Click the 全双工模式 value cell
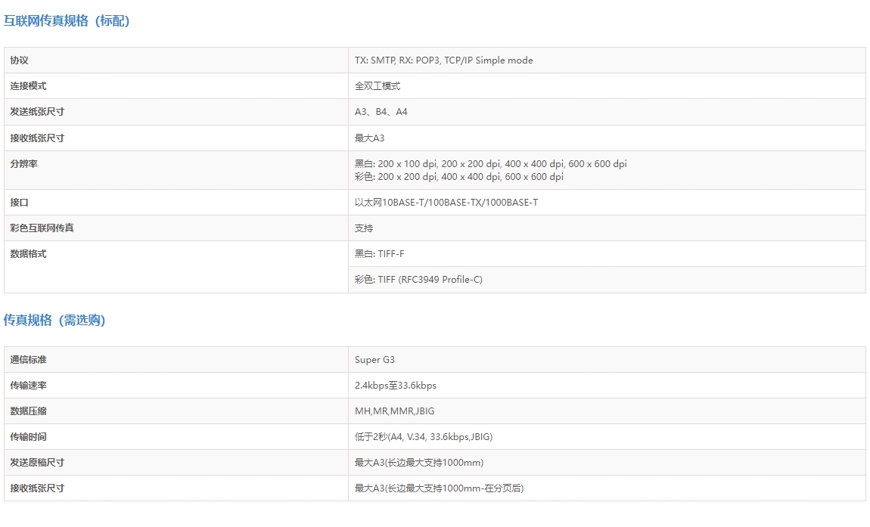 (x=377, y=86)
